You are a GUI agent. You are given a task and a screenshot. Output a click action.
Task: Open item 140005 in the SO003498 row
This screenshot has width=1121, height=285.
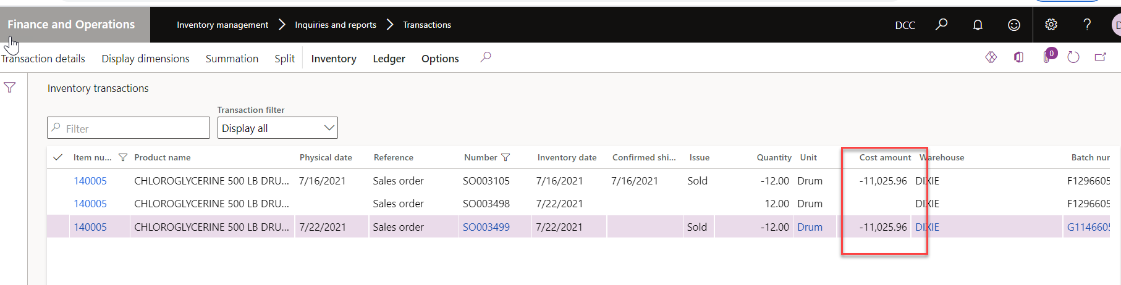pyautogui.click(x=90, y=204)
